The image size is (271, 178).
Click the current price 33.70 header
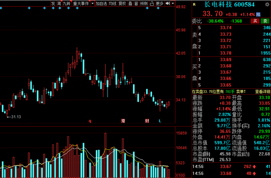coord(213,14)
